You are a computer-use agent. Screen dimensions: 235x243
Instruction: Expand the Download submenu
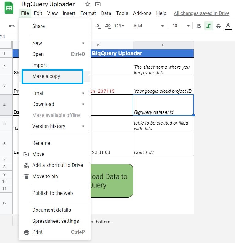pos(83,104)
